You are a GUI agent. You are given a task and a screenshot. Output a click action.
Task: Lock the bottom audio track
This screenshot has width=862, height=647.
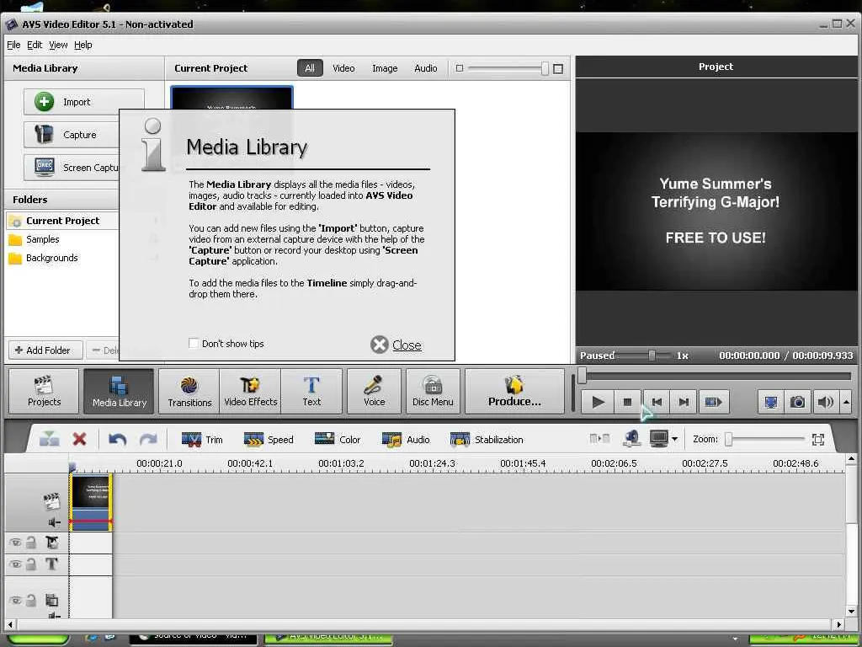[31, 600]
